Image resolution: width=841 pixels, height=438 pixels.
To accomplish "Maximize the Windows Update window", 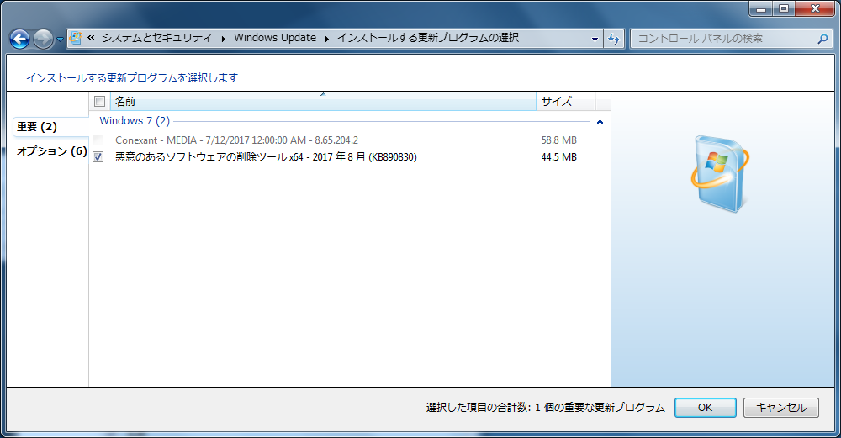I will pyautogui.click(x=784, y=9).
